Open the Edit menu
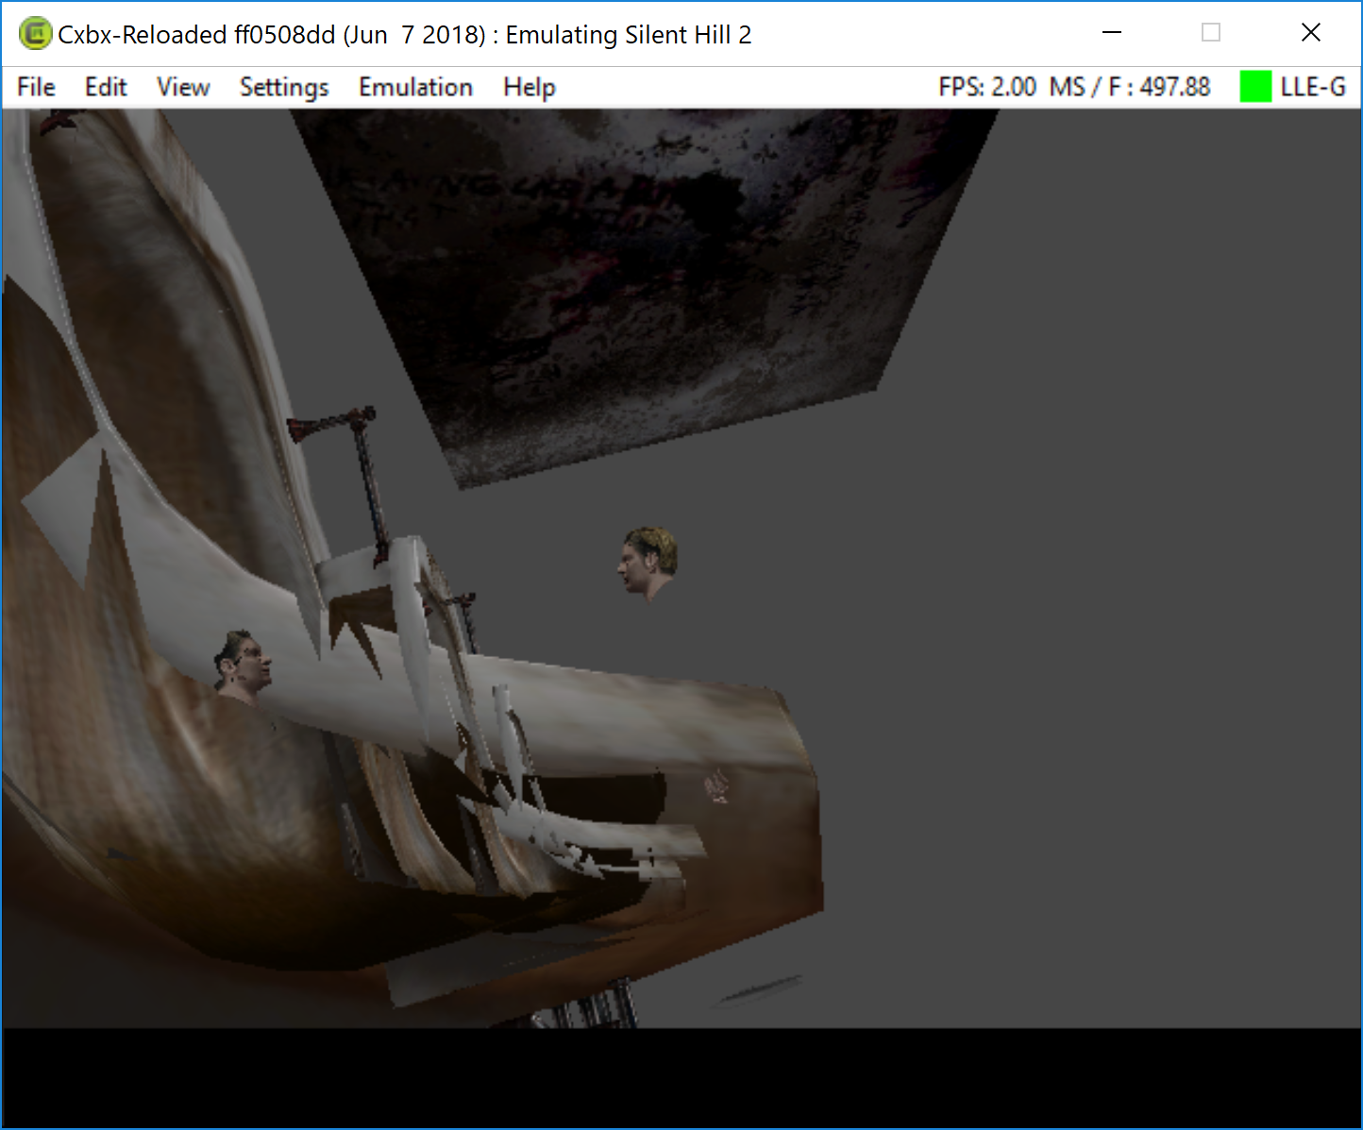Screen dimensions: 1363x1130 tap(106, 87)
